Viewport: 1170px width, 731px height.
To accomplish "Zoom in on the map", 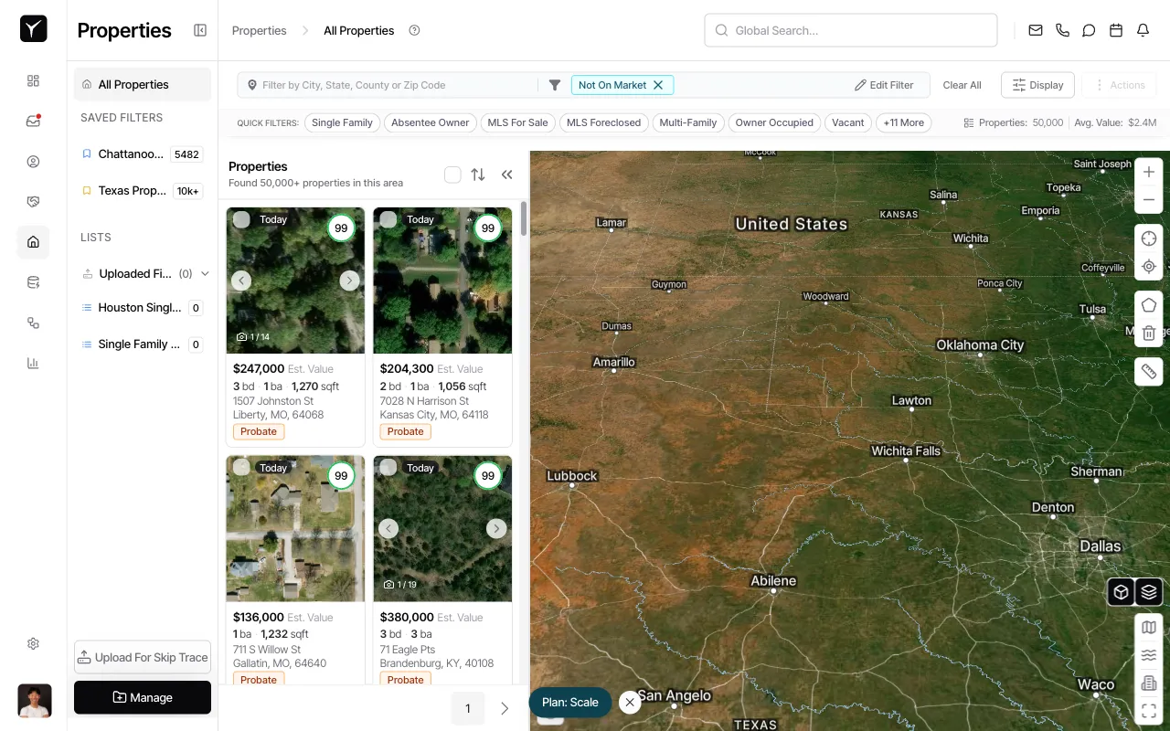I will pyautogui.click(x=1149, y=172).
